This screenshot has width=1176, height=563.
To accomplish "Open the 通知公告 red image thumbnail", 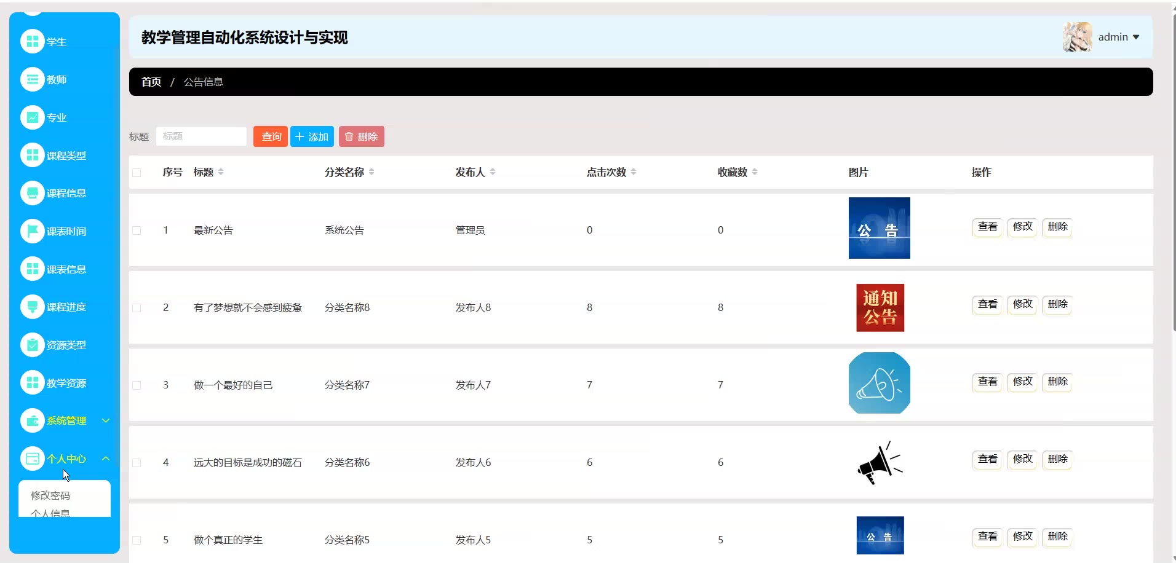I will tap(880, 308).
